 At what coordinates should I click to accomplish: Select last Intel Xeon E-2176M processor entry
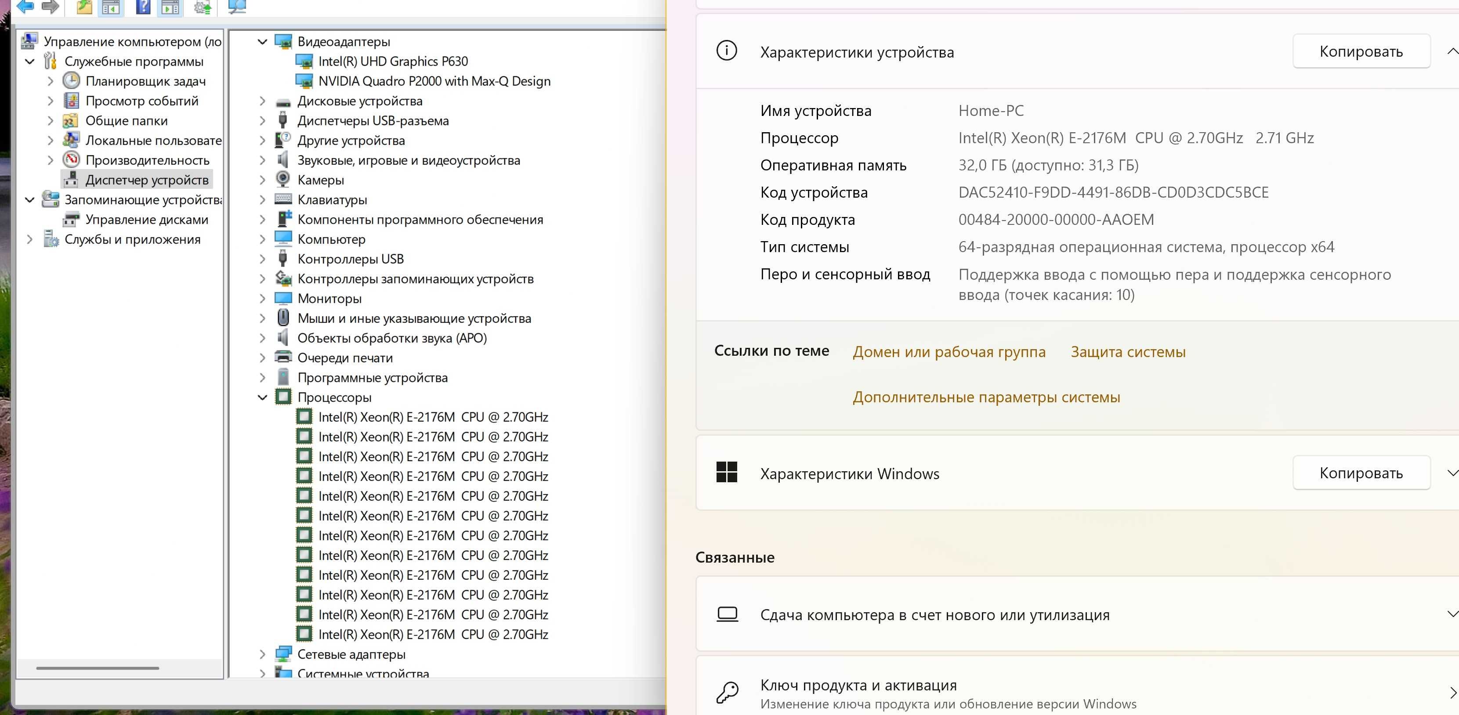click(433, 635)
